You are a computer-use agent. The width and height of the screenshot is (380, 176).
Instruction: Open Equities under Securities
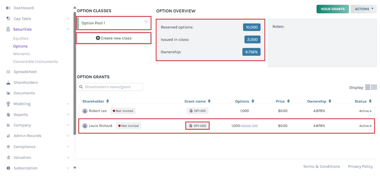(21, 38)
